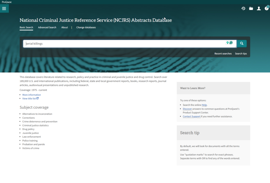The width and height of the screenshot is (270, 183).
Task: Click the Search tip panel heading
Action: [190, 133]
